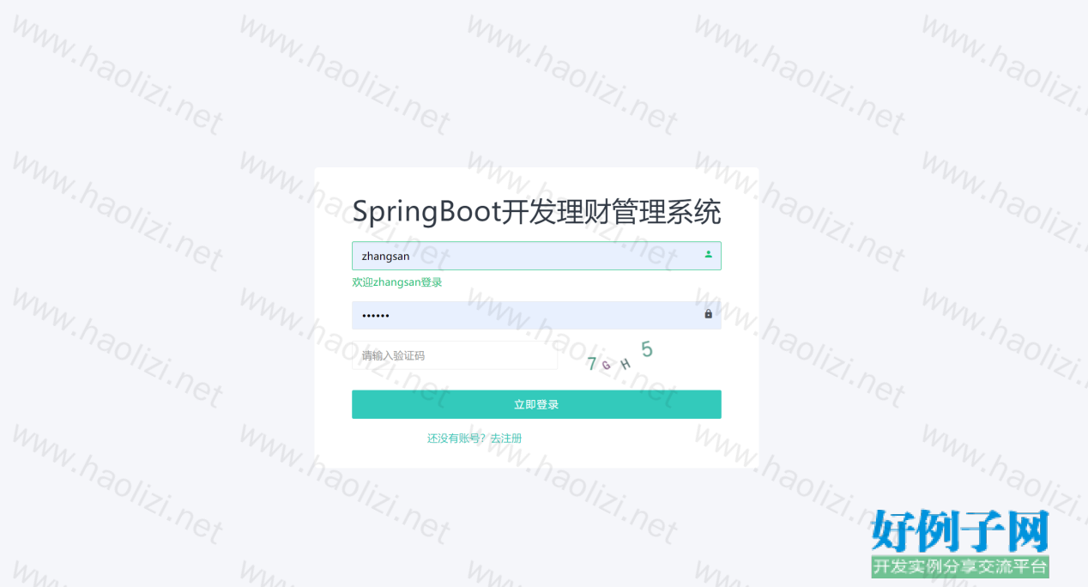Click the SpringBoot开发理财管理系统 title
The height and width of the screenshot is (587, 1088).
coord(536,212)
